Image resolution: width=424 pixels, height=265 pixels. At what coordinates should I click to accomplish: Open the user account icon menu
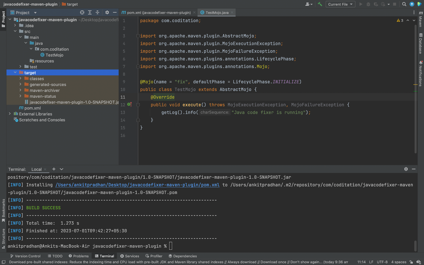(x=309, y=4)
